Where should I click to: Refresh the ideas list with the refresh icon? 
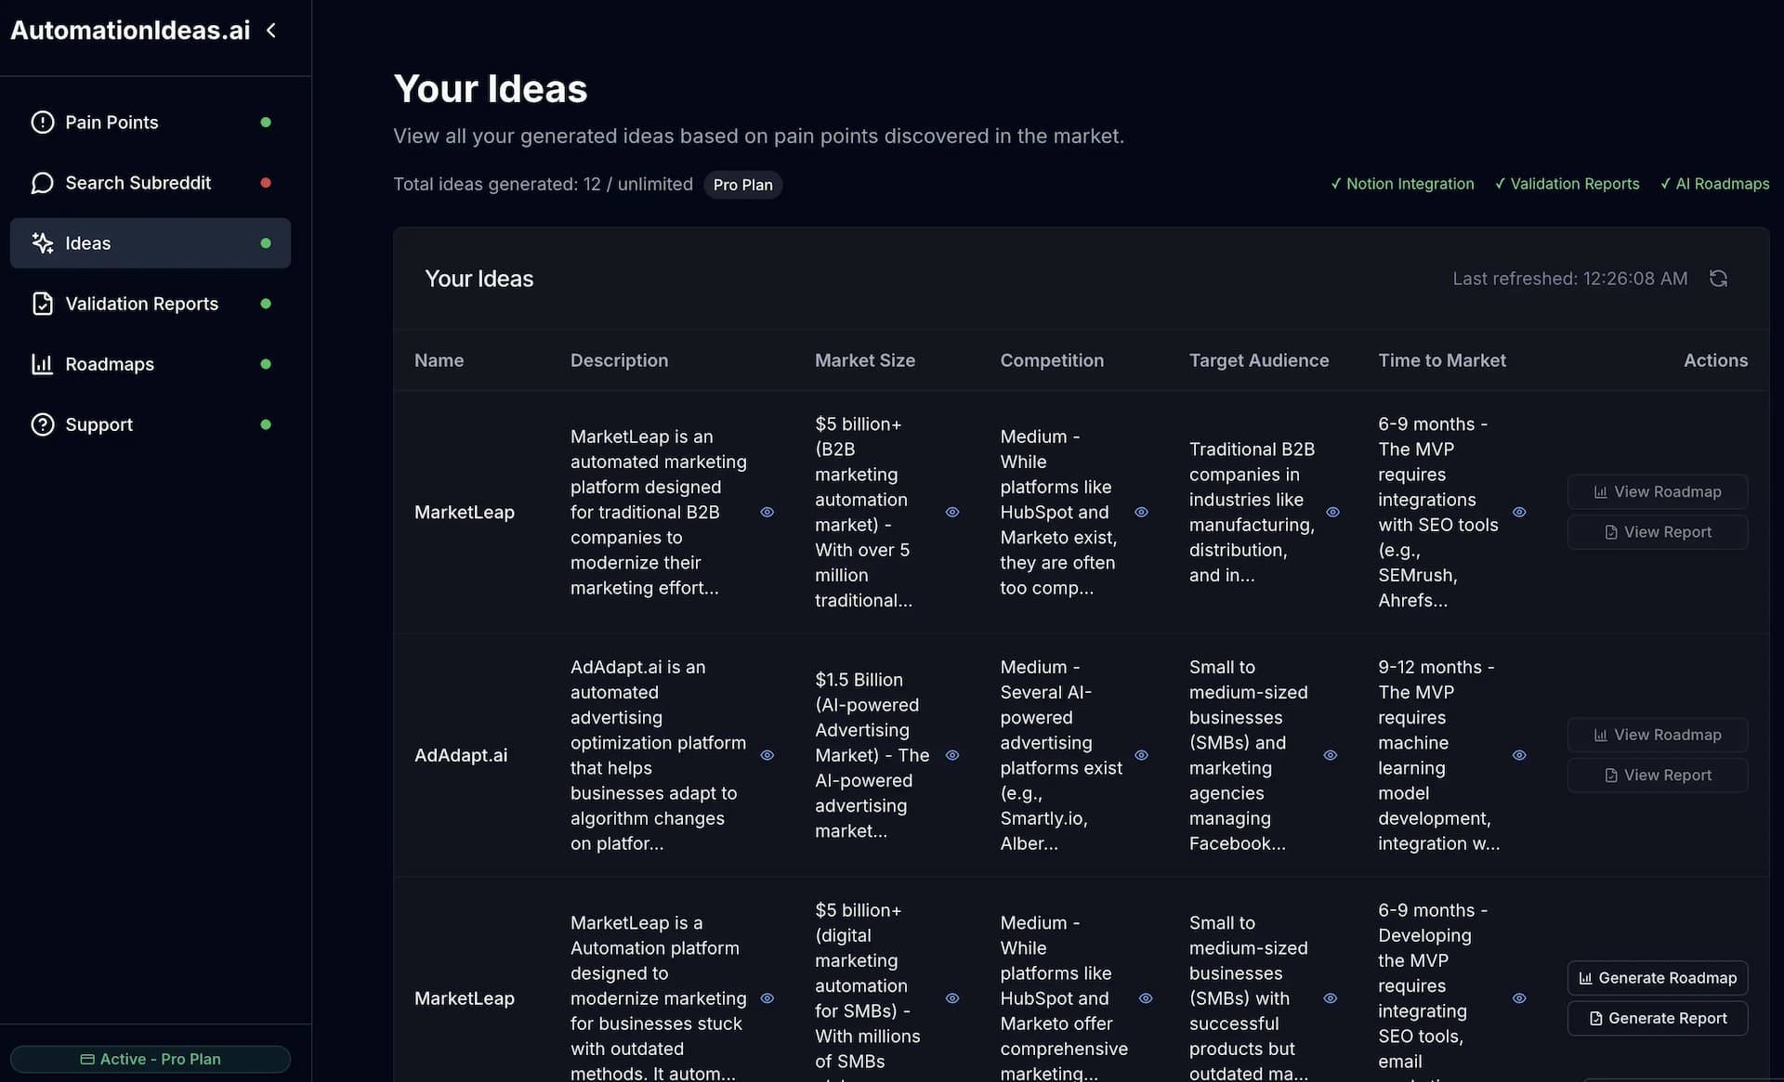tap(1719, 278)
